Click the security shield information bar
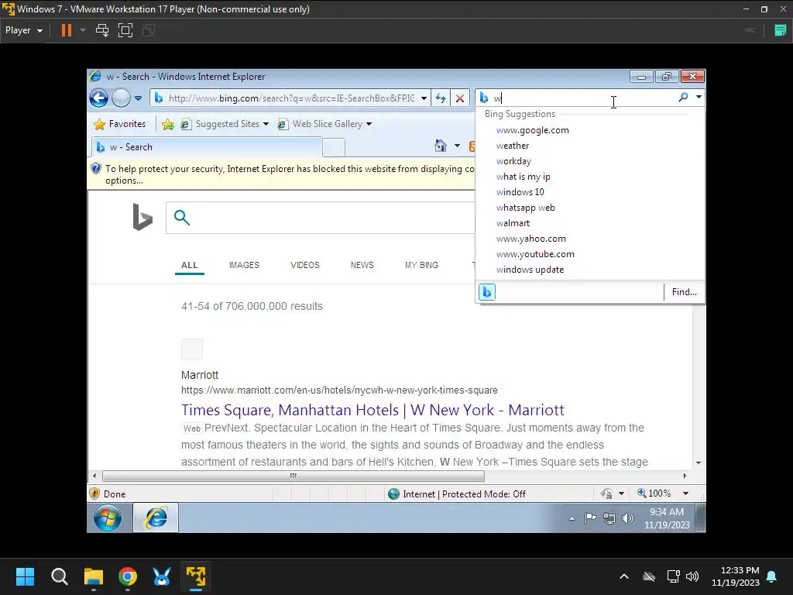This screenshot has height=595, width=793. [x=282, y=174]
